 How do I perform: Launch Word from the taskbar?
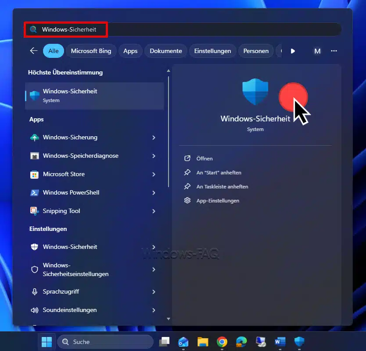[x=280, y=342]
